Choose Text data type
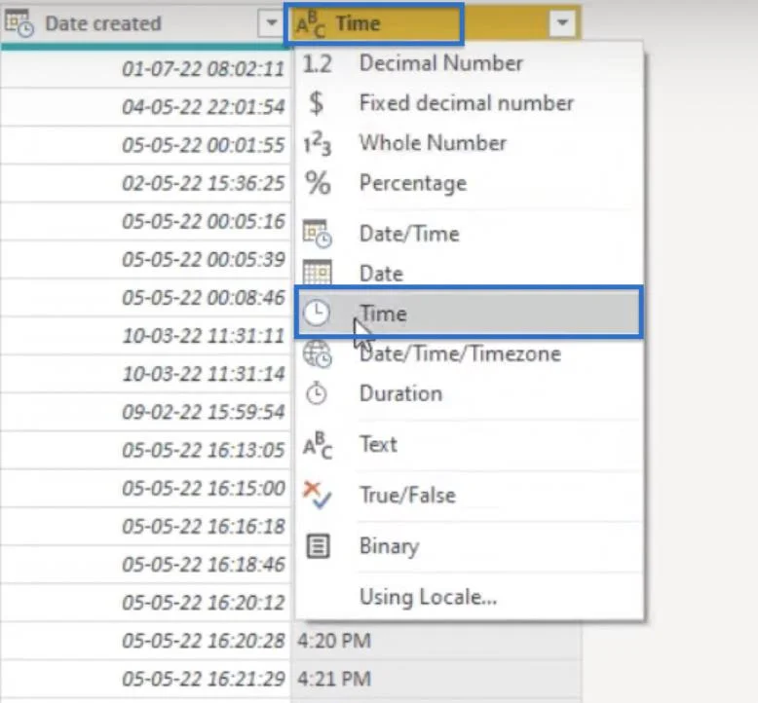 (469, 445)
